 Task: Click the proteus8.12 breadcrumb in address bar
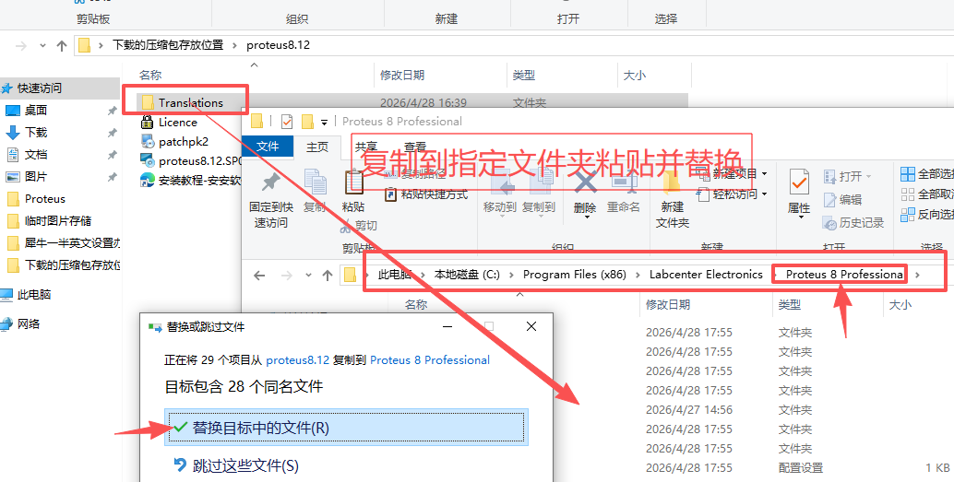pyautogui.click(x=278, y=45)
